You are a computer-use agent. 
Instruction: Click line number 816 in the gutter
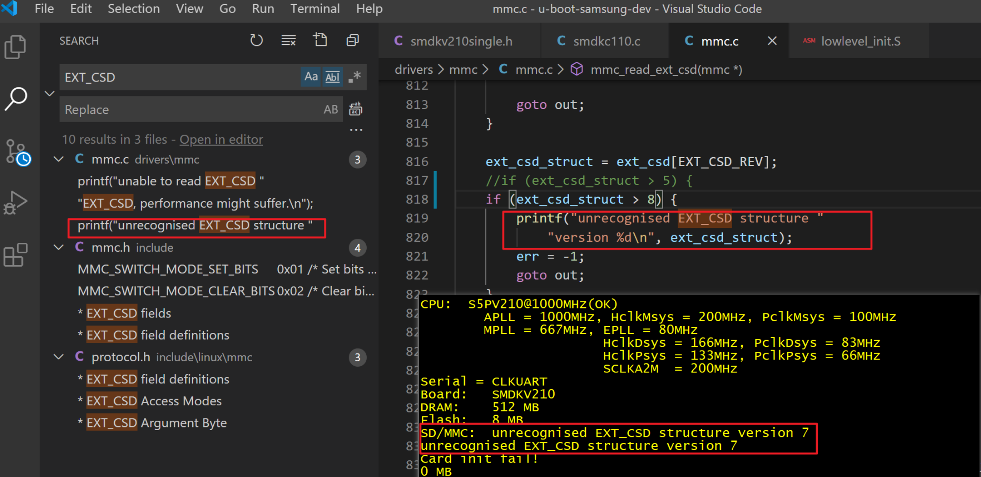417,161
